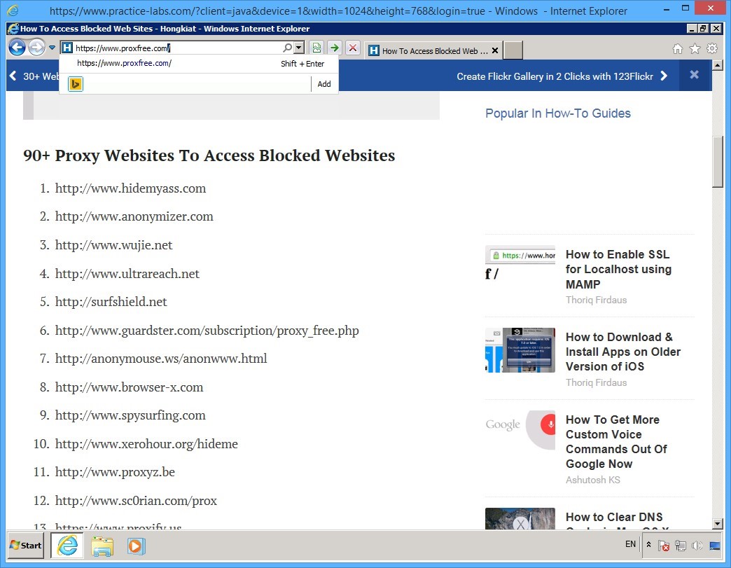Open the address bar autocomplete dropdown arrow
The width and height of the screenshot is (731, 568).
(299, 48)
